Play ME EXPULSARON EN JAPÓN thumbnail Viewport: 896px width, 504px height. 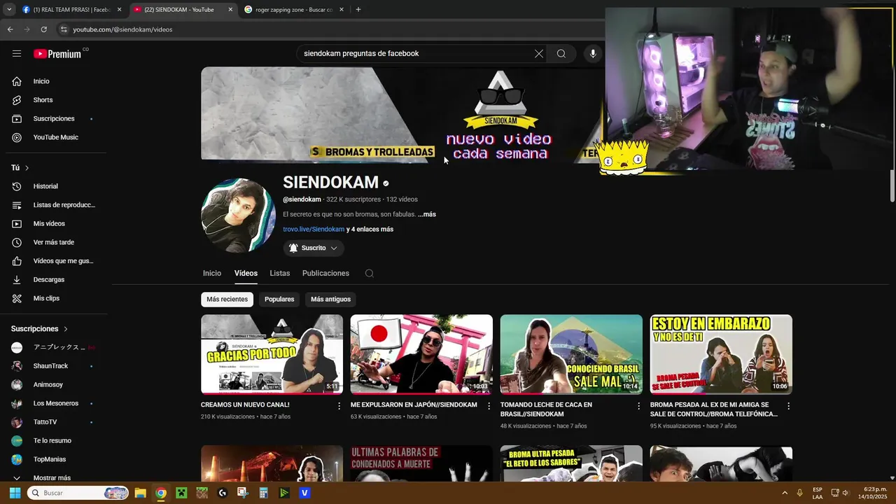421,354
